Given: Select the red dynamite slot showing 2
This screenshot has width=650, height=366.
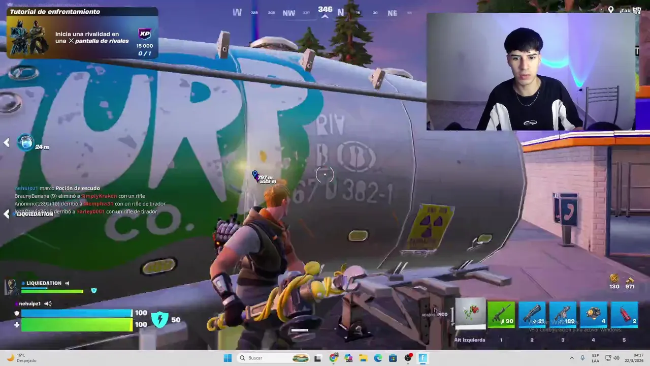Looking at the screenshot, I should [x=624, y=314].
